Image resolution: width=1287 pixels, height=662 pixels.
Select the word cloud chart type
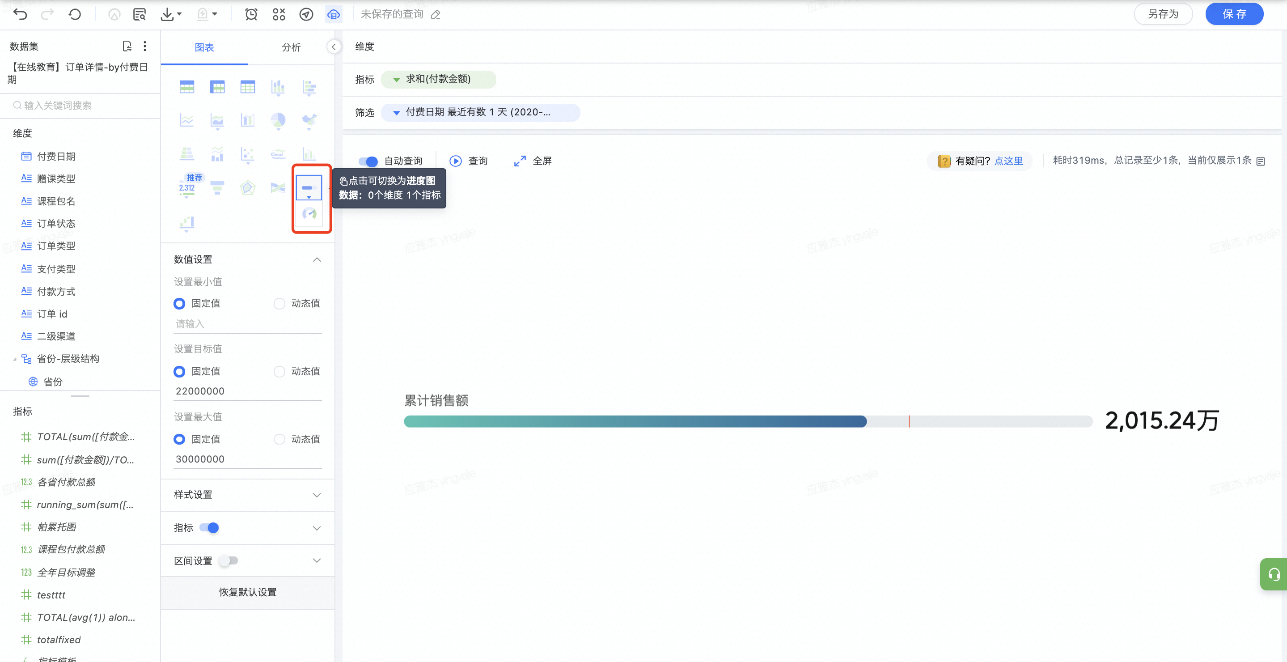(278, 154)
